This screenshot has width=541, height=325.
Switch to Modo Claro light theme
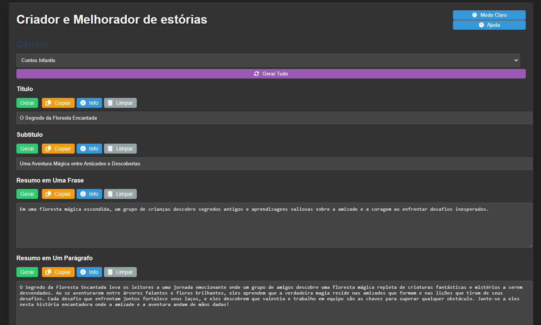[x=489, y=15]
